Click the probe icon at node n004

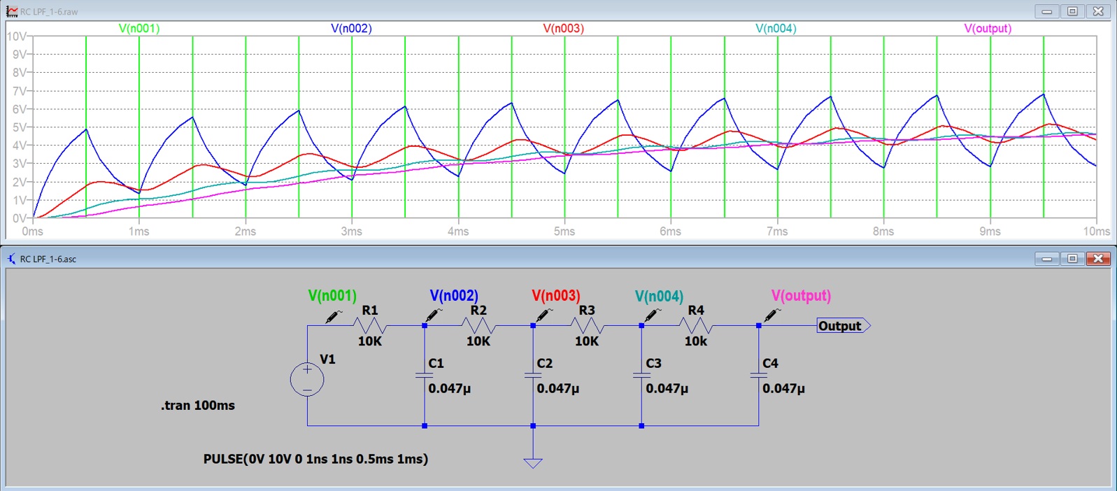[652, 315]
